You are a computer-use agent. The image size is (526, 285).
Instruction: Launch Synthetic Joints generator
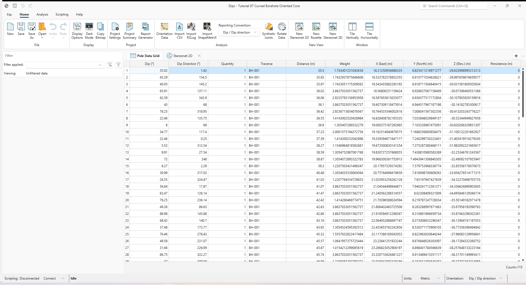point(268,31)
